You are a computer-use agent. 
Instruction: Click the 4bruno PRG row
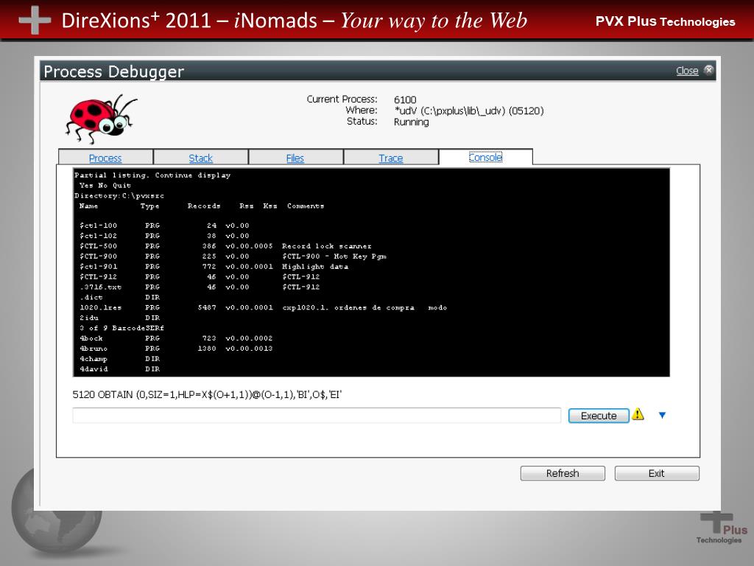(176, 349)
